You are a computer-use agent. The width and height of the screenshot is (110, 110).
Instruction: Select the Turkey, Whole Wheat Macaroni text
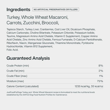38,17
